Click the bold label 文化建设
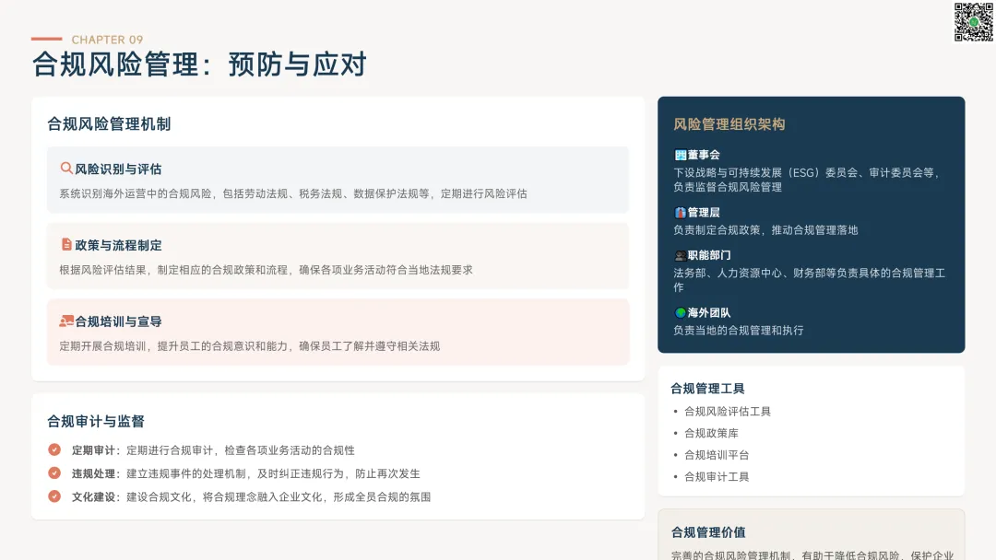This screenshot has height=560, width=996. (x=93, y=496)
